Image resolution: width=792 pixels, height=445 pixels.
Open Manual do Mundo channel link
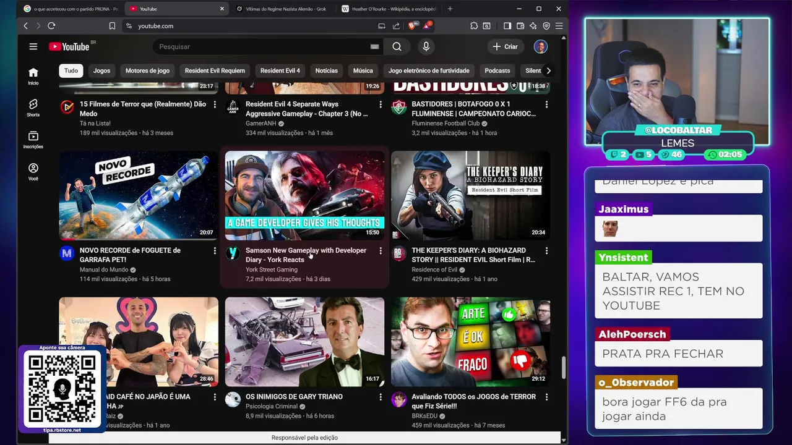104,269
